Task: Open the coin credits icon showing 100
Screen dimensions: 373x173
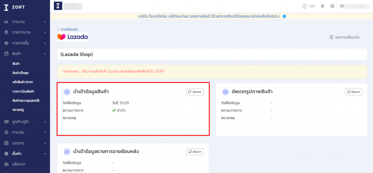Action: (x=305, y=6)
